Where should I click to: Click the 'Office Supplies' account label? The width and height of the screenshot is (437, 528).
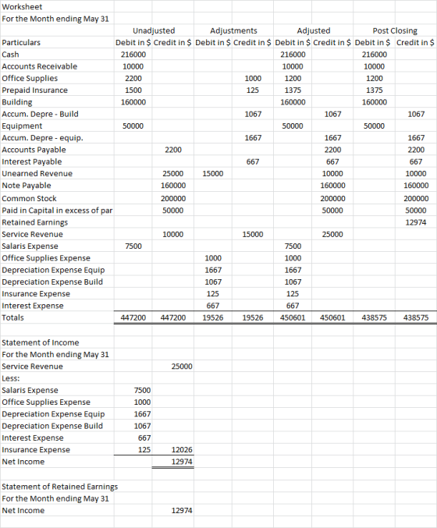[x=30, y=78]
